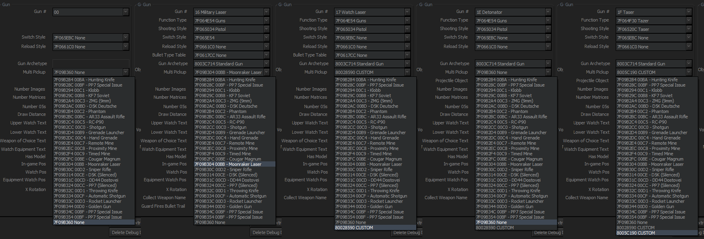Open the Gun # dropdown showing 00

(x=91, y=12)
